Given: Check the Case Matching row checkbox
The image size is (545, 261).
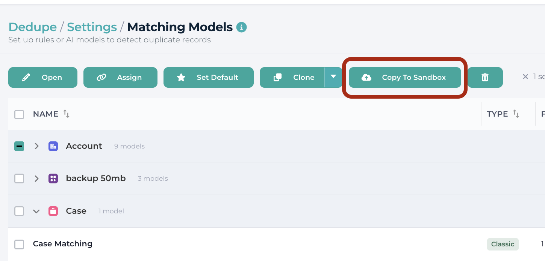Looking at the screenshot, I should point(19,244).
